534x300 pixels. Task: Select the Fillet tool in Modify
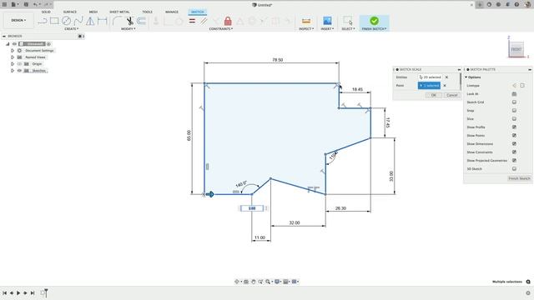[x=117, y=21]
